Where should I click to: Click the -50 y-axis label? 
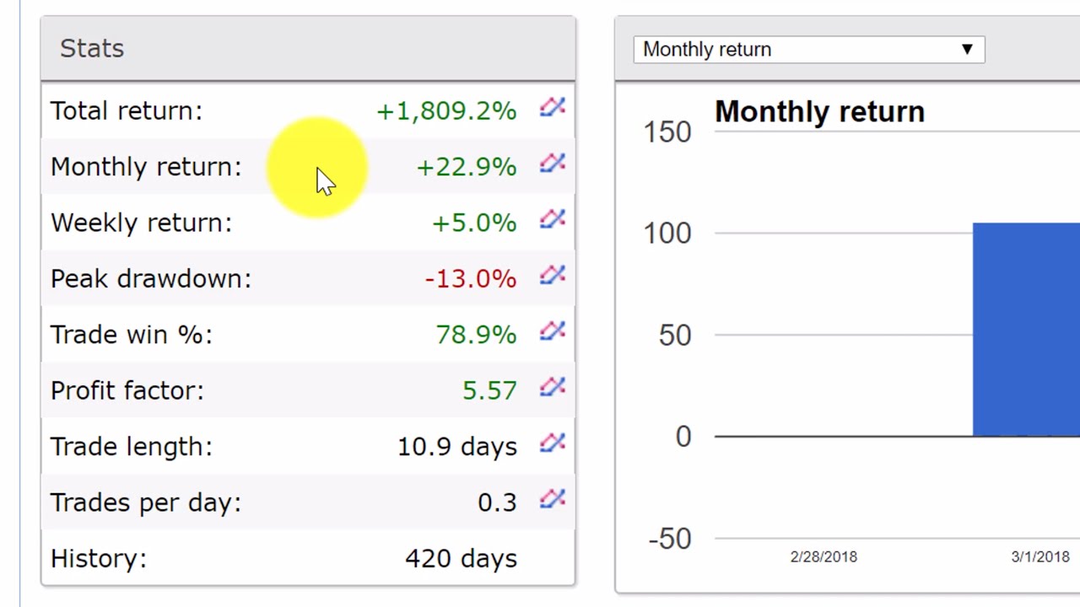tap(670, 539)
